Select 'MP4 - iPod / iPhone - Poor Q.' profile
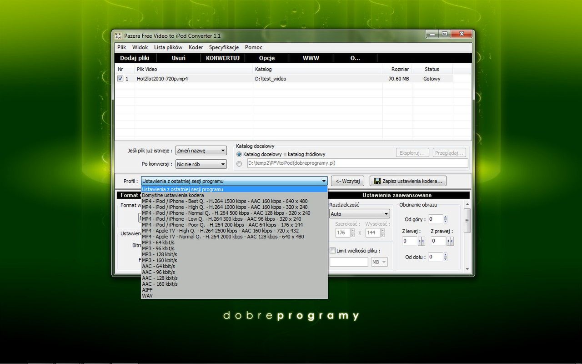582x364 pixels. coord(234,225)
